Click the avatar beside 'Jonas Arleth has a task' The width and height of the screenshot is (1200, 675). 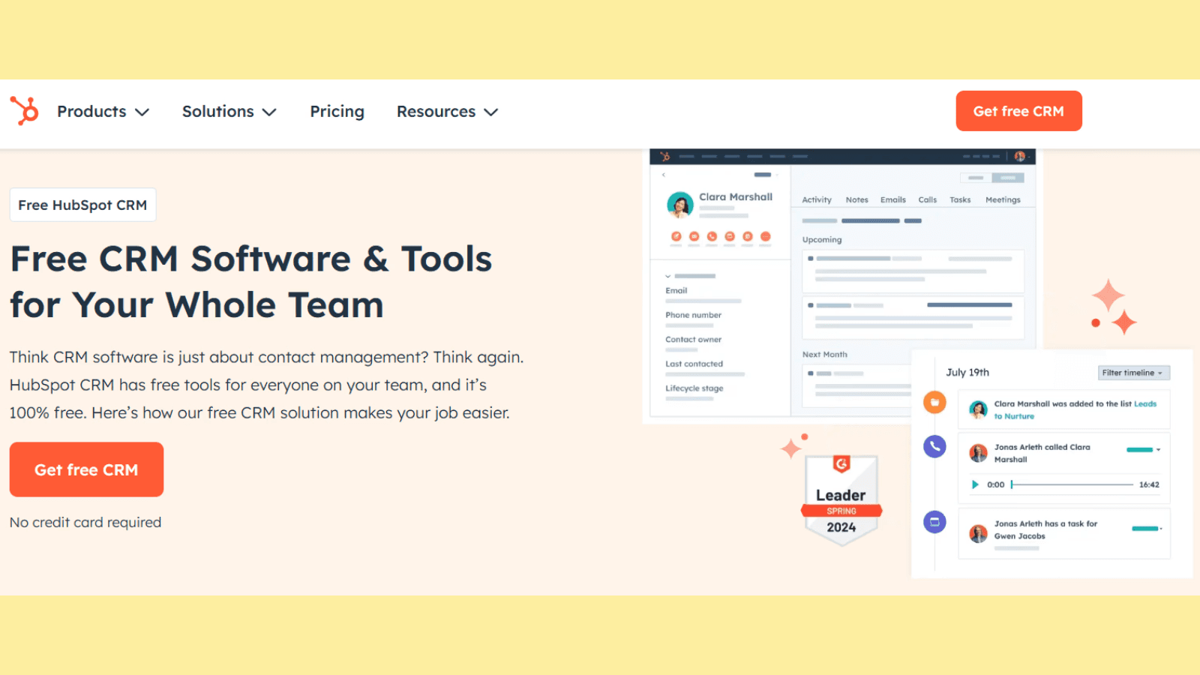(978, 534)
